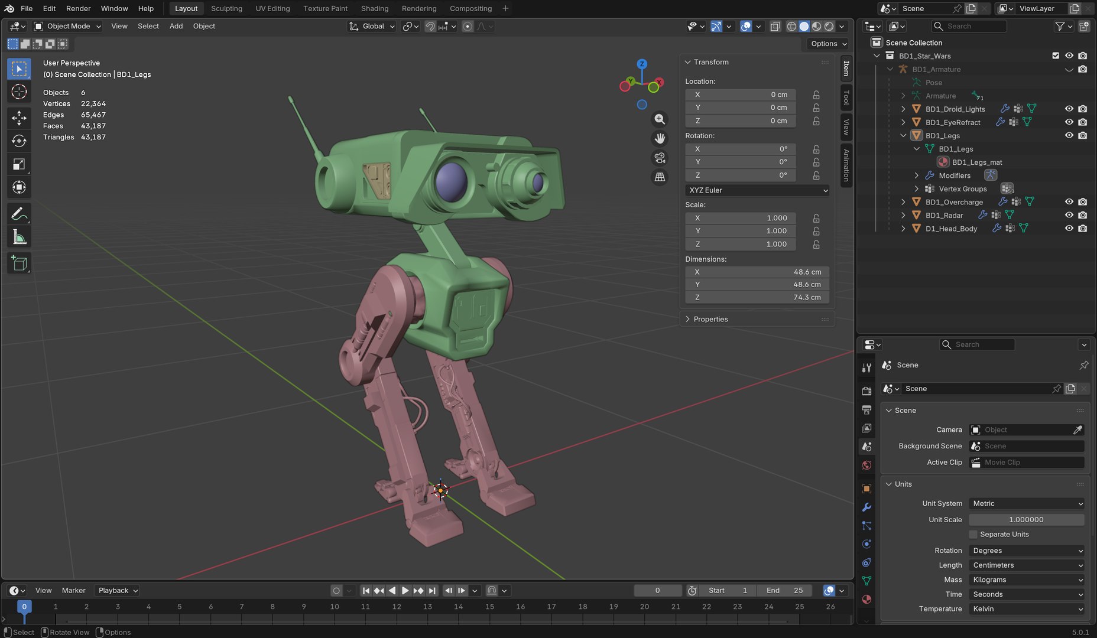Select the Add Cube tool
The image size is (1097, 638).
19,263
